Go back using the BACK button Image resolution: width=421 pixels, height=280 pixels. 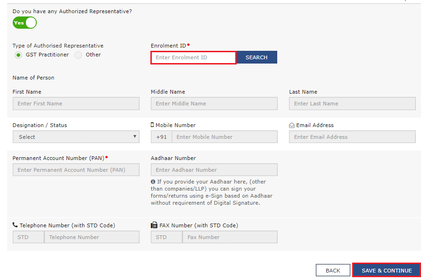333,271
